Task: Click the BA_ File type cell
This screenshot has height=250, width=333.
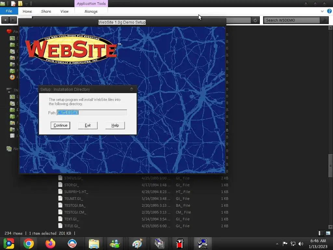Action: tap(183, 205)
